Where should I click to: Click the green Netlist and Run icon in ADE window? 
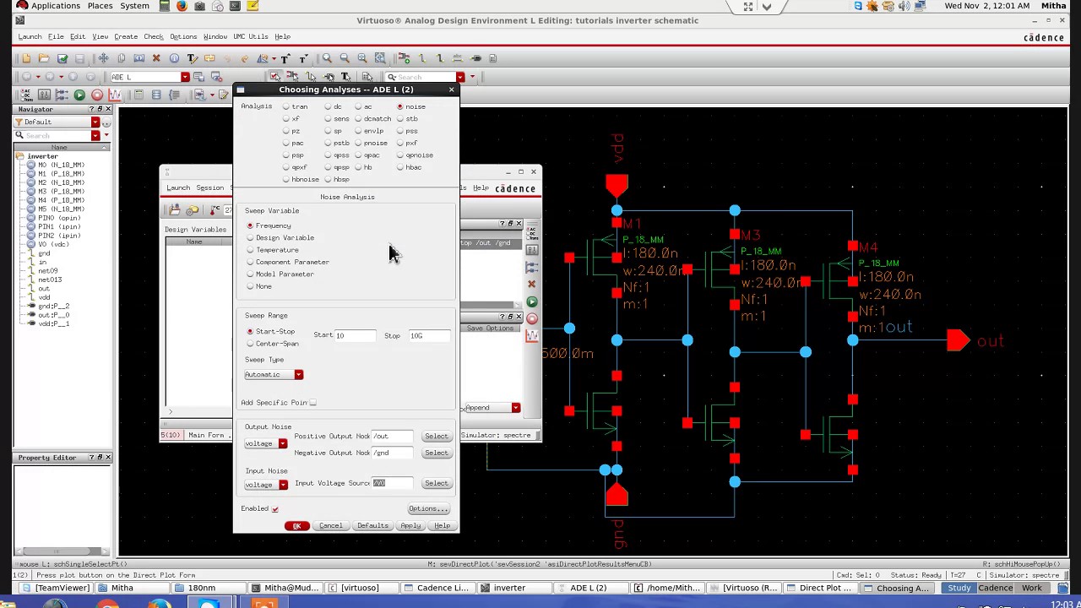pos(532,301)
